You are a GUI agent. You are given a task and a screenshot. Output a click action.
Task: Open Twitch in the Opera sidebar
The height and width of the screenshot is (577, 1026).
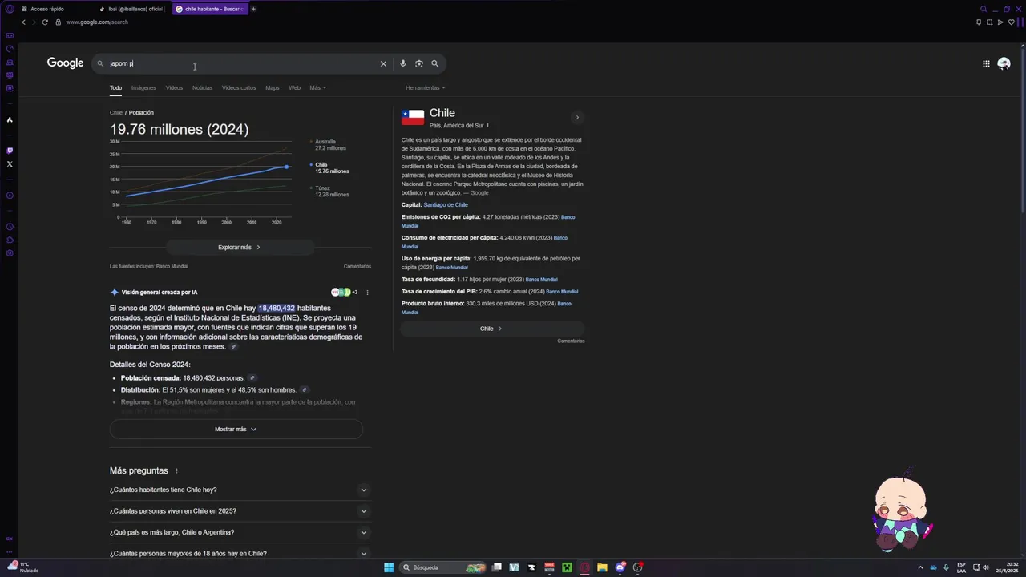[x=10, y=151]
